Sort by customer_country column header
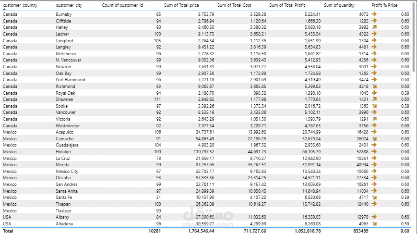The height and width of the screenshot is (234, 417). point(20,5)
